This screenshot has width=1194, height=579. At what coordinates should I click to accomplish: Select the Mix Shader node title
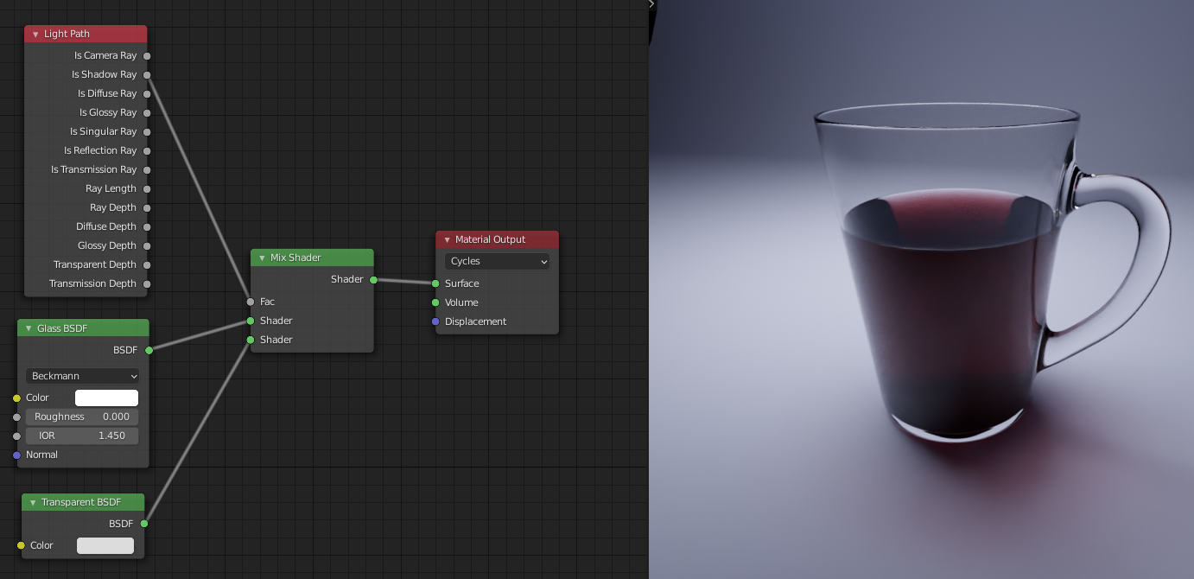295,258
